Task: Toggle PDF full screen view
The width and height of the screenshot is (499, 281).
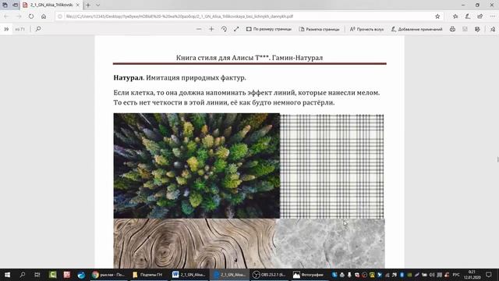Action: click(x=236, y=29)
